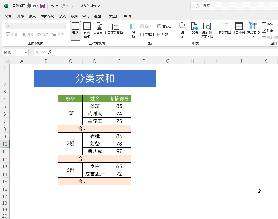Toggle the AutoSave (自动保存) switch
The height and width of the screenshot is (219, 278).
32,6
